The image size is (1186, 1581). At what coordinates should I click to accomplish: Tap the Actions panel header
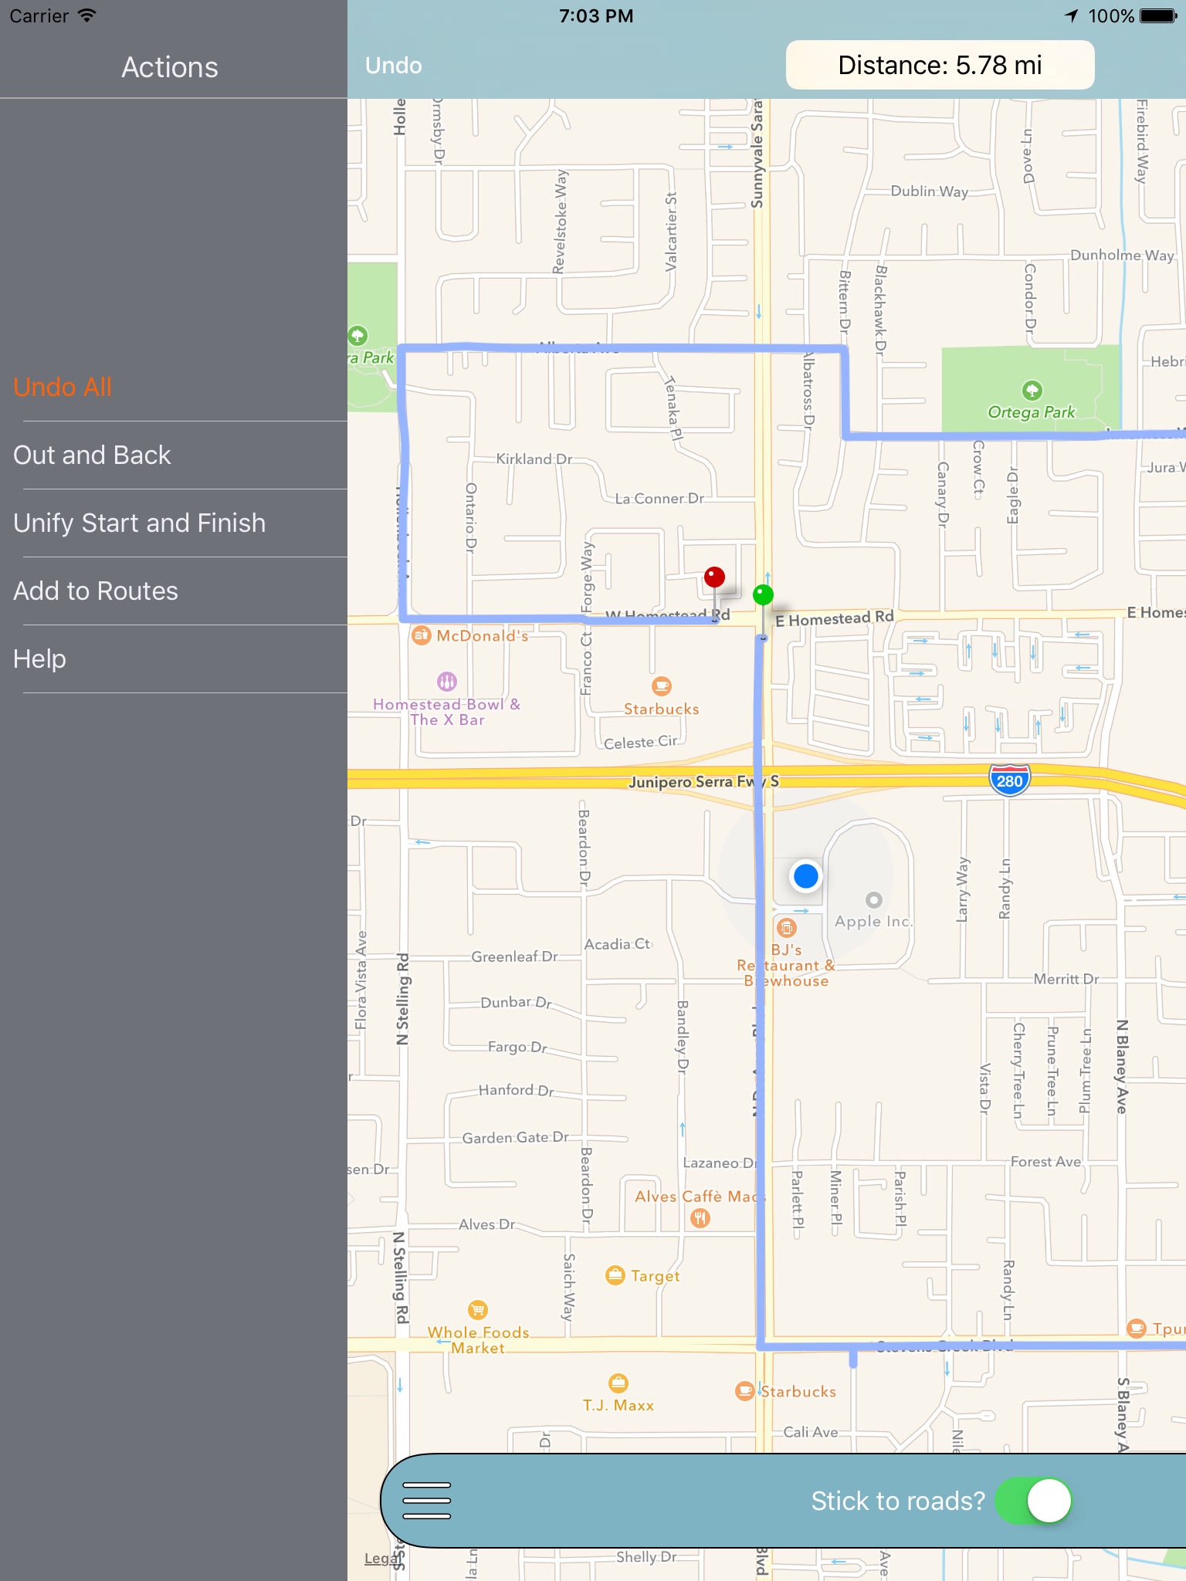coord(170,67)
